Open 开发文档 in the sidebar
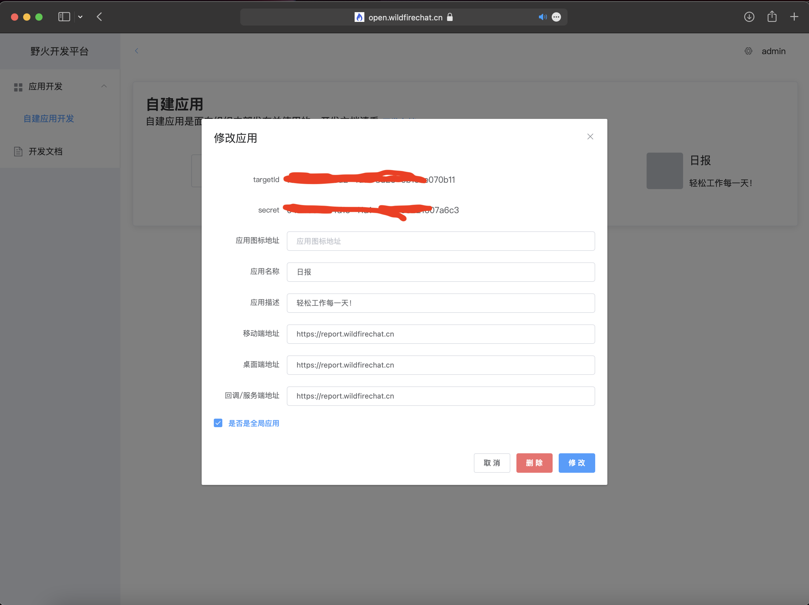 tap(45, 151)
